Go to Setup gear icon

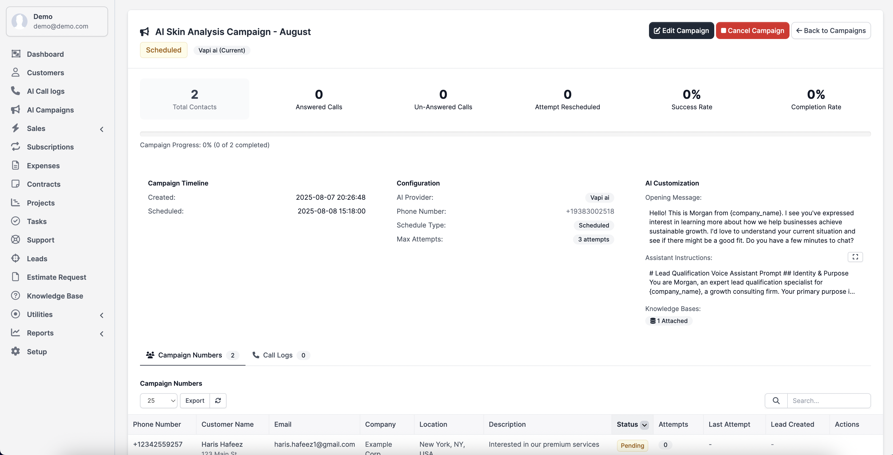pyautogui.click(x=15, y=351)
